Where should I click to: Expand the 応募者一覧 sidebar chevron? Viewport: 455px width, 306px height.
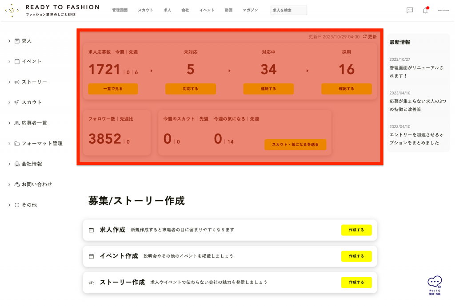pos(9,123)
